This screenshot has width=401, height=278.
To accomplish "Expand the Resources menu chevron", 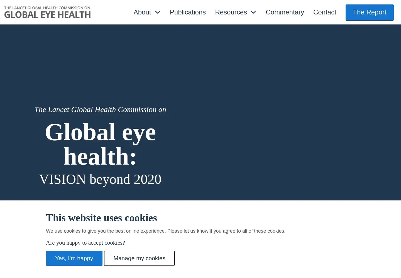I will (253, 12).
